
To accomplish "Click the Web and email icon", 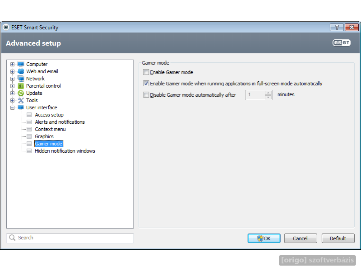I will point(21,71).
